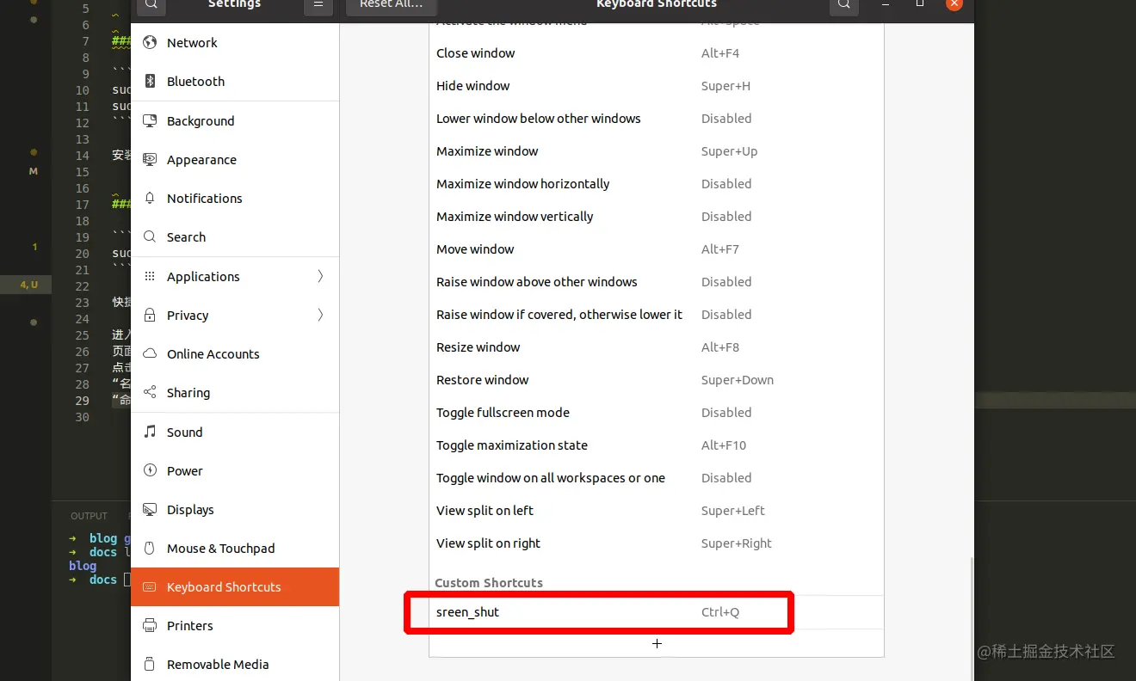This screenshot has height=681, width=1136.
Task: Search shortcuts using right header magnifier
Action: tap(844, 5)
